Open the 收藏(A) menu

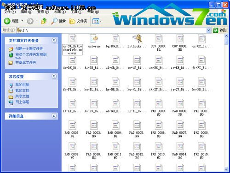[60, 12]
